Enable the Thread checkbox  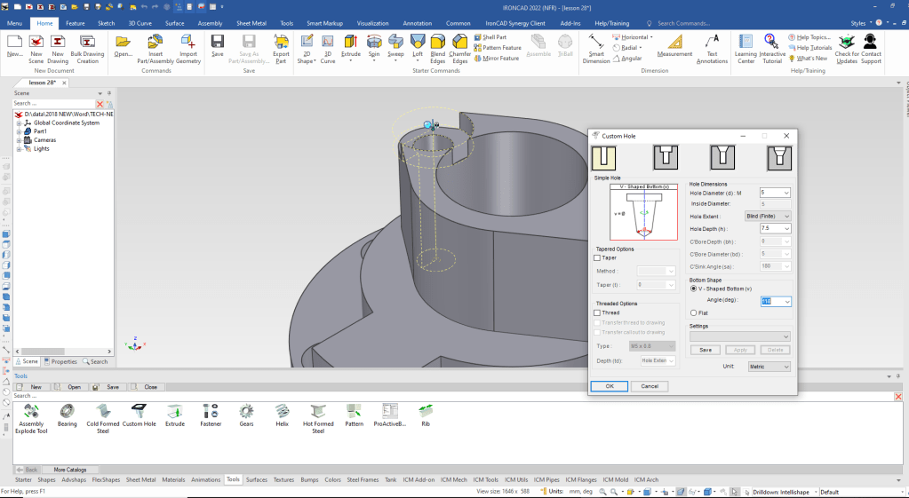(598, 312)
